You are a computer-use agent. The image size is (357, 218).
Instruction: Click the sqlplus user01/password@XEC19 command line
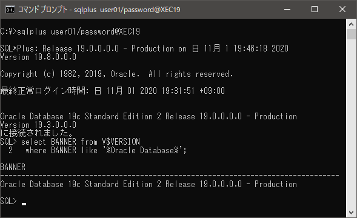[70, 31]
